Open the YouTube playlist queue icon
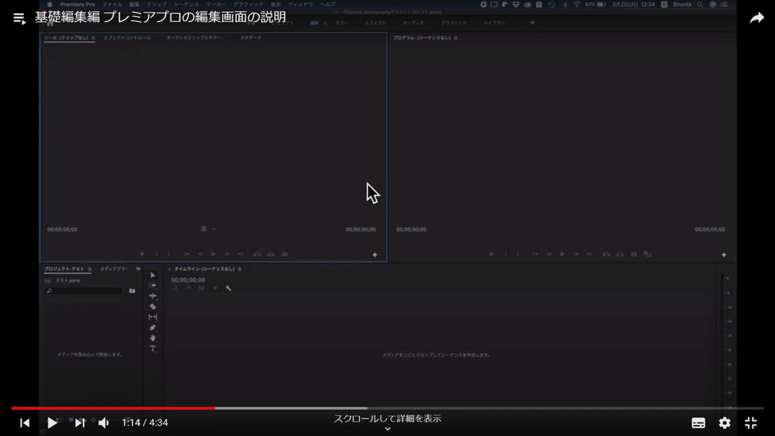The width and height of the screenshot is (775, 436). (19, 19)
